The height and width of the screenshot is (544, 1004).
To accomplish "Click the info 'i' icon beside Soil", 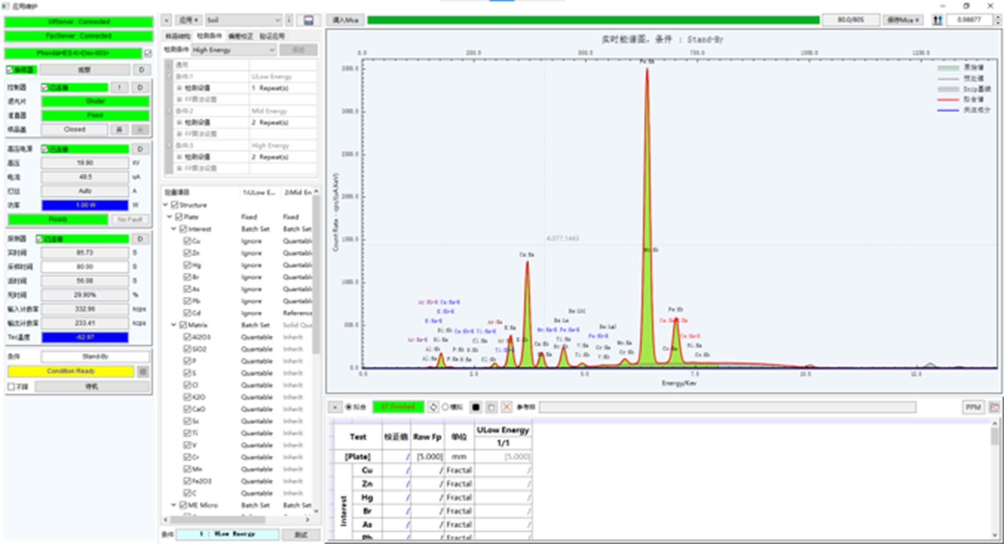I will coord(289,20).
